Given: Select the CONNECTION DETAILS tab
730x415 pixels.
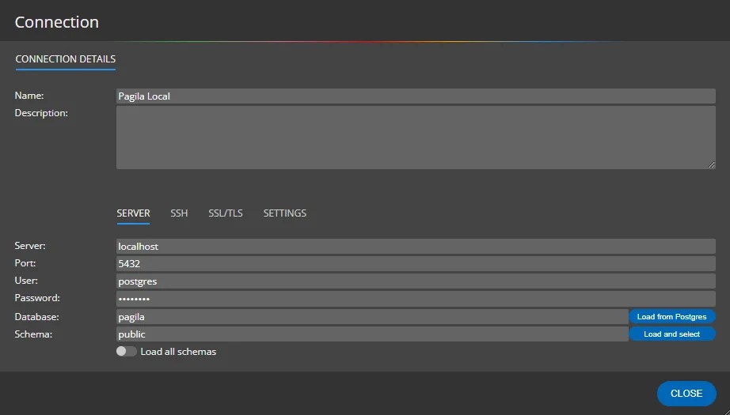Looking at the screenshot, I should (x=65, y=59).
